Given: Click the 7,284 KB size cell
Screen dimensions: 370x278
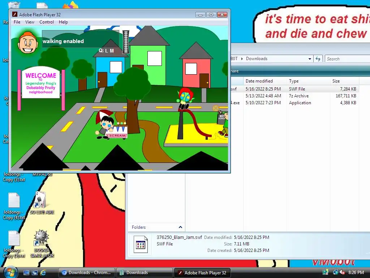Looking at the screenshot, I should click(348, 89).
